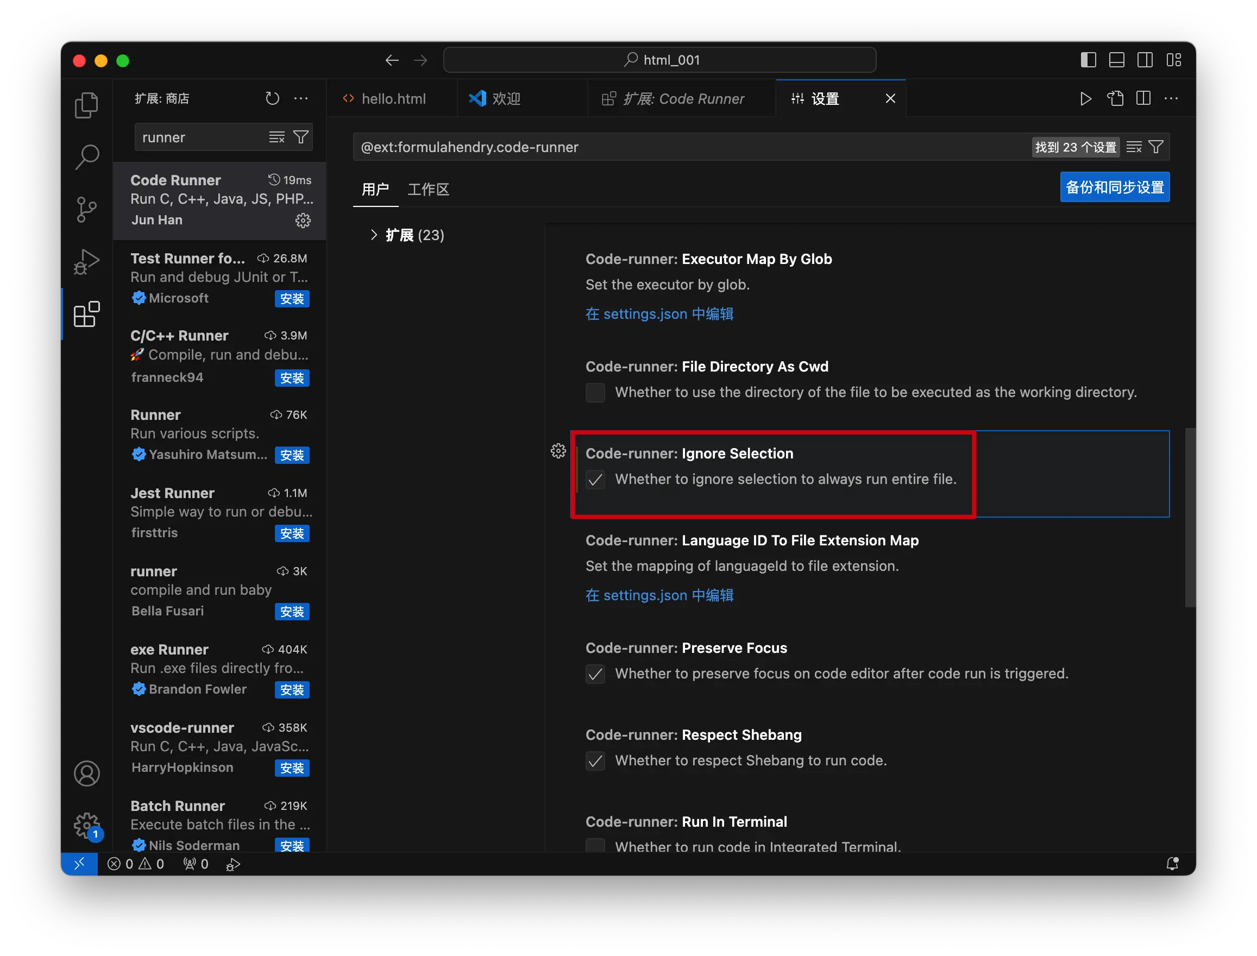Clear extensions search results icon
1257x956 pixels.
tap(277, 137)
